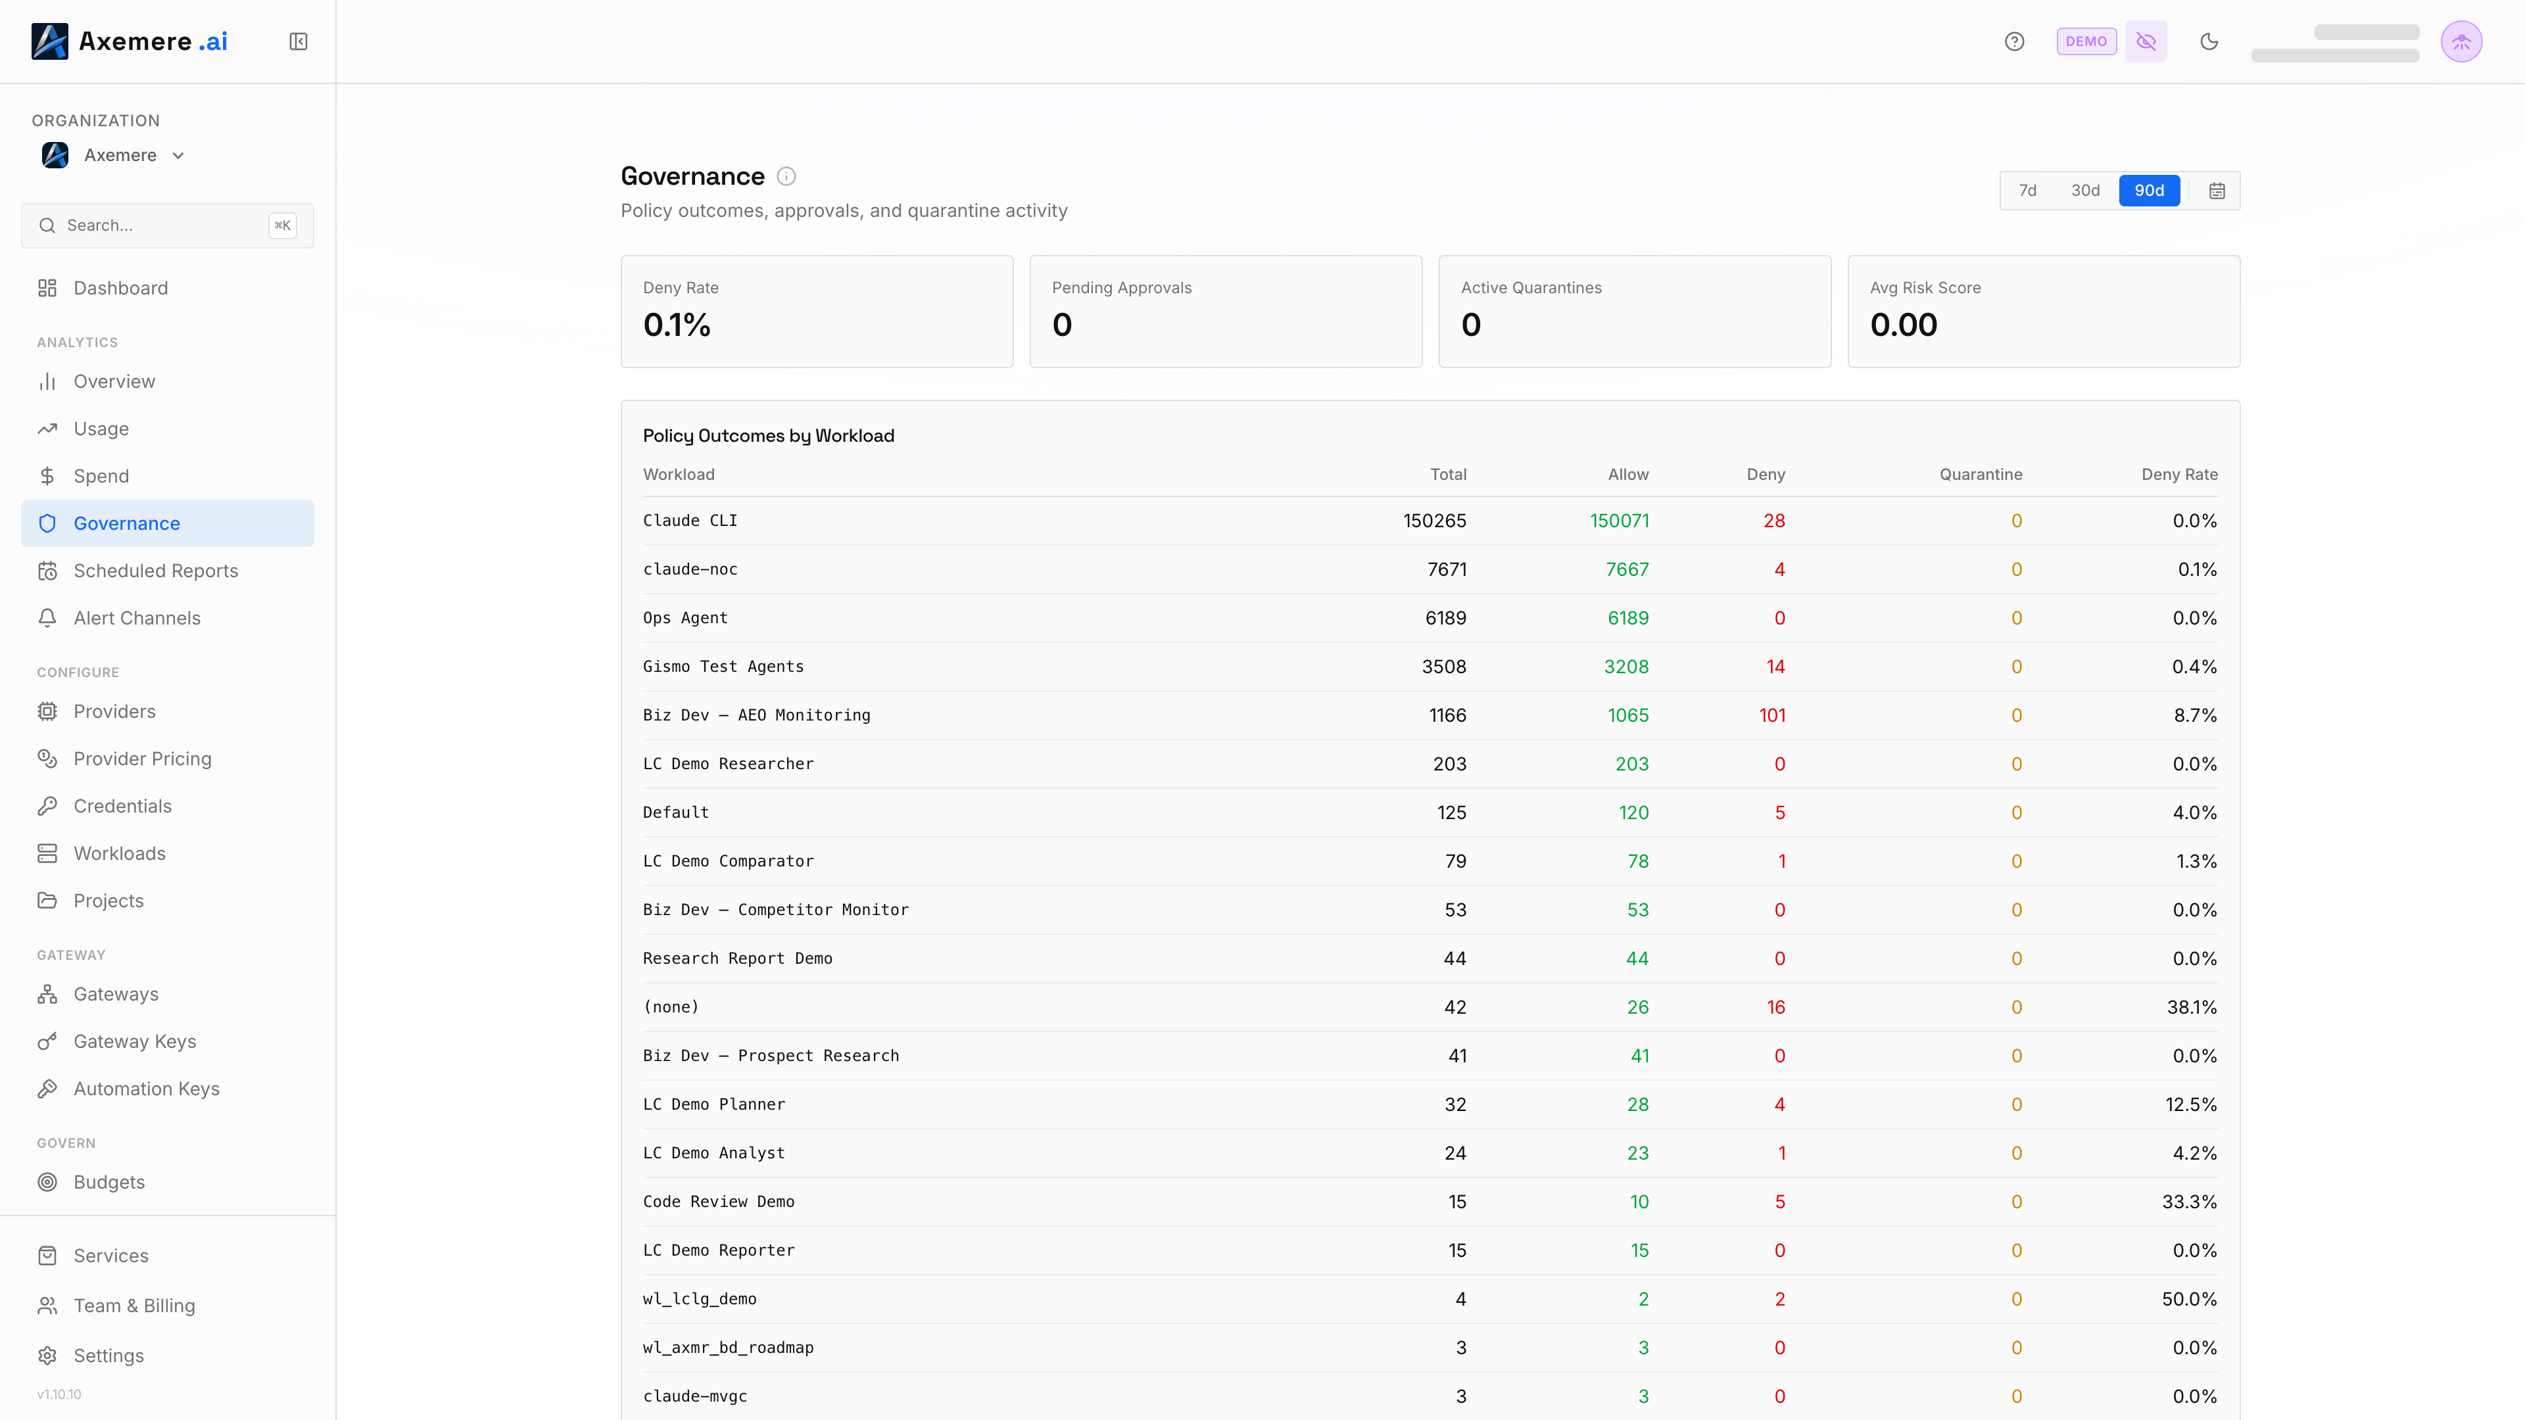
Task: Click the Settings gear icon
Action: (x=47, y=1356)
